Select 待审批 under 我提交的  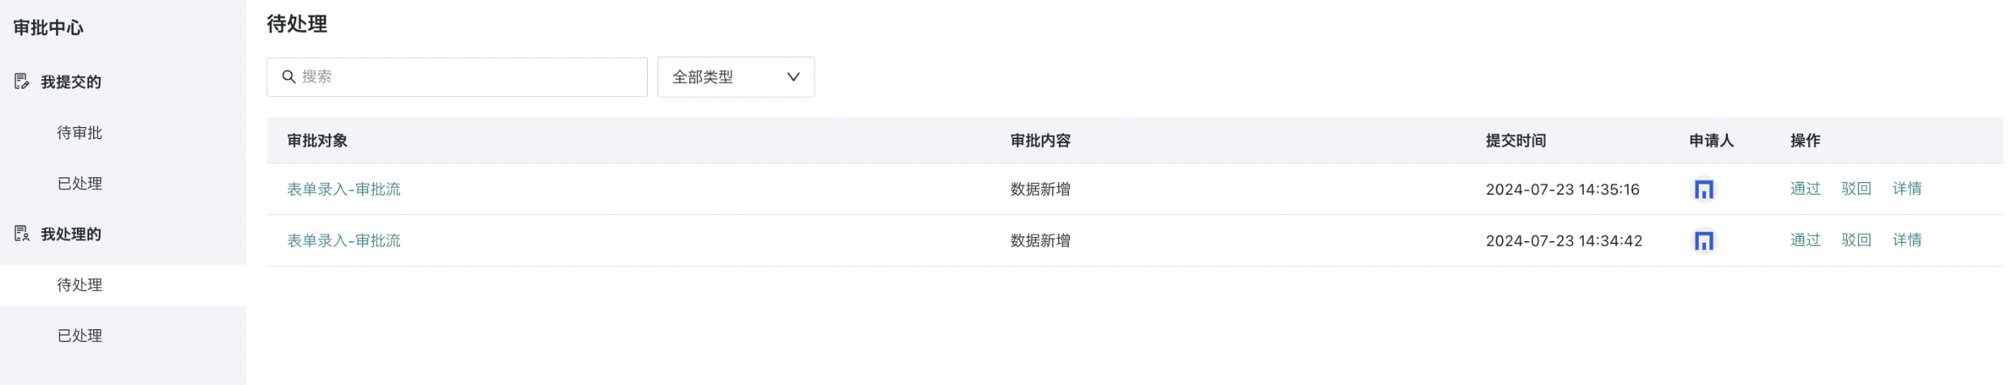(79, 133)
